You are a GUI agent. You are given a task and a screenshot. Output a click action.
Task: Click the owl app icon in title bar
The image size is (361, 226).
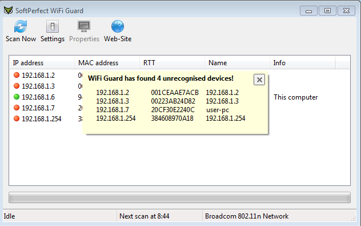[9, 10]
